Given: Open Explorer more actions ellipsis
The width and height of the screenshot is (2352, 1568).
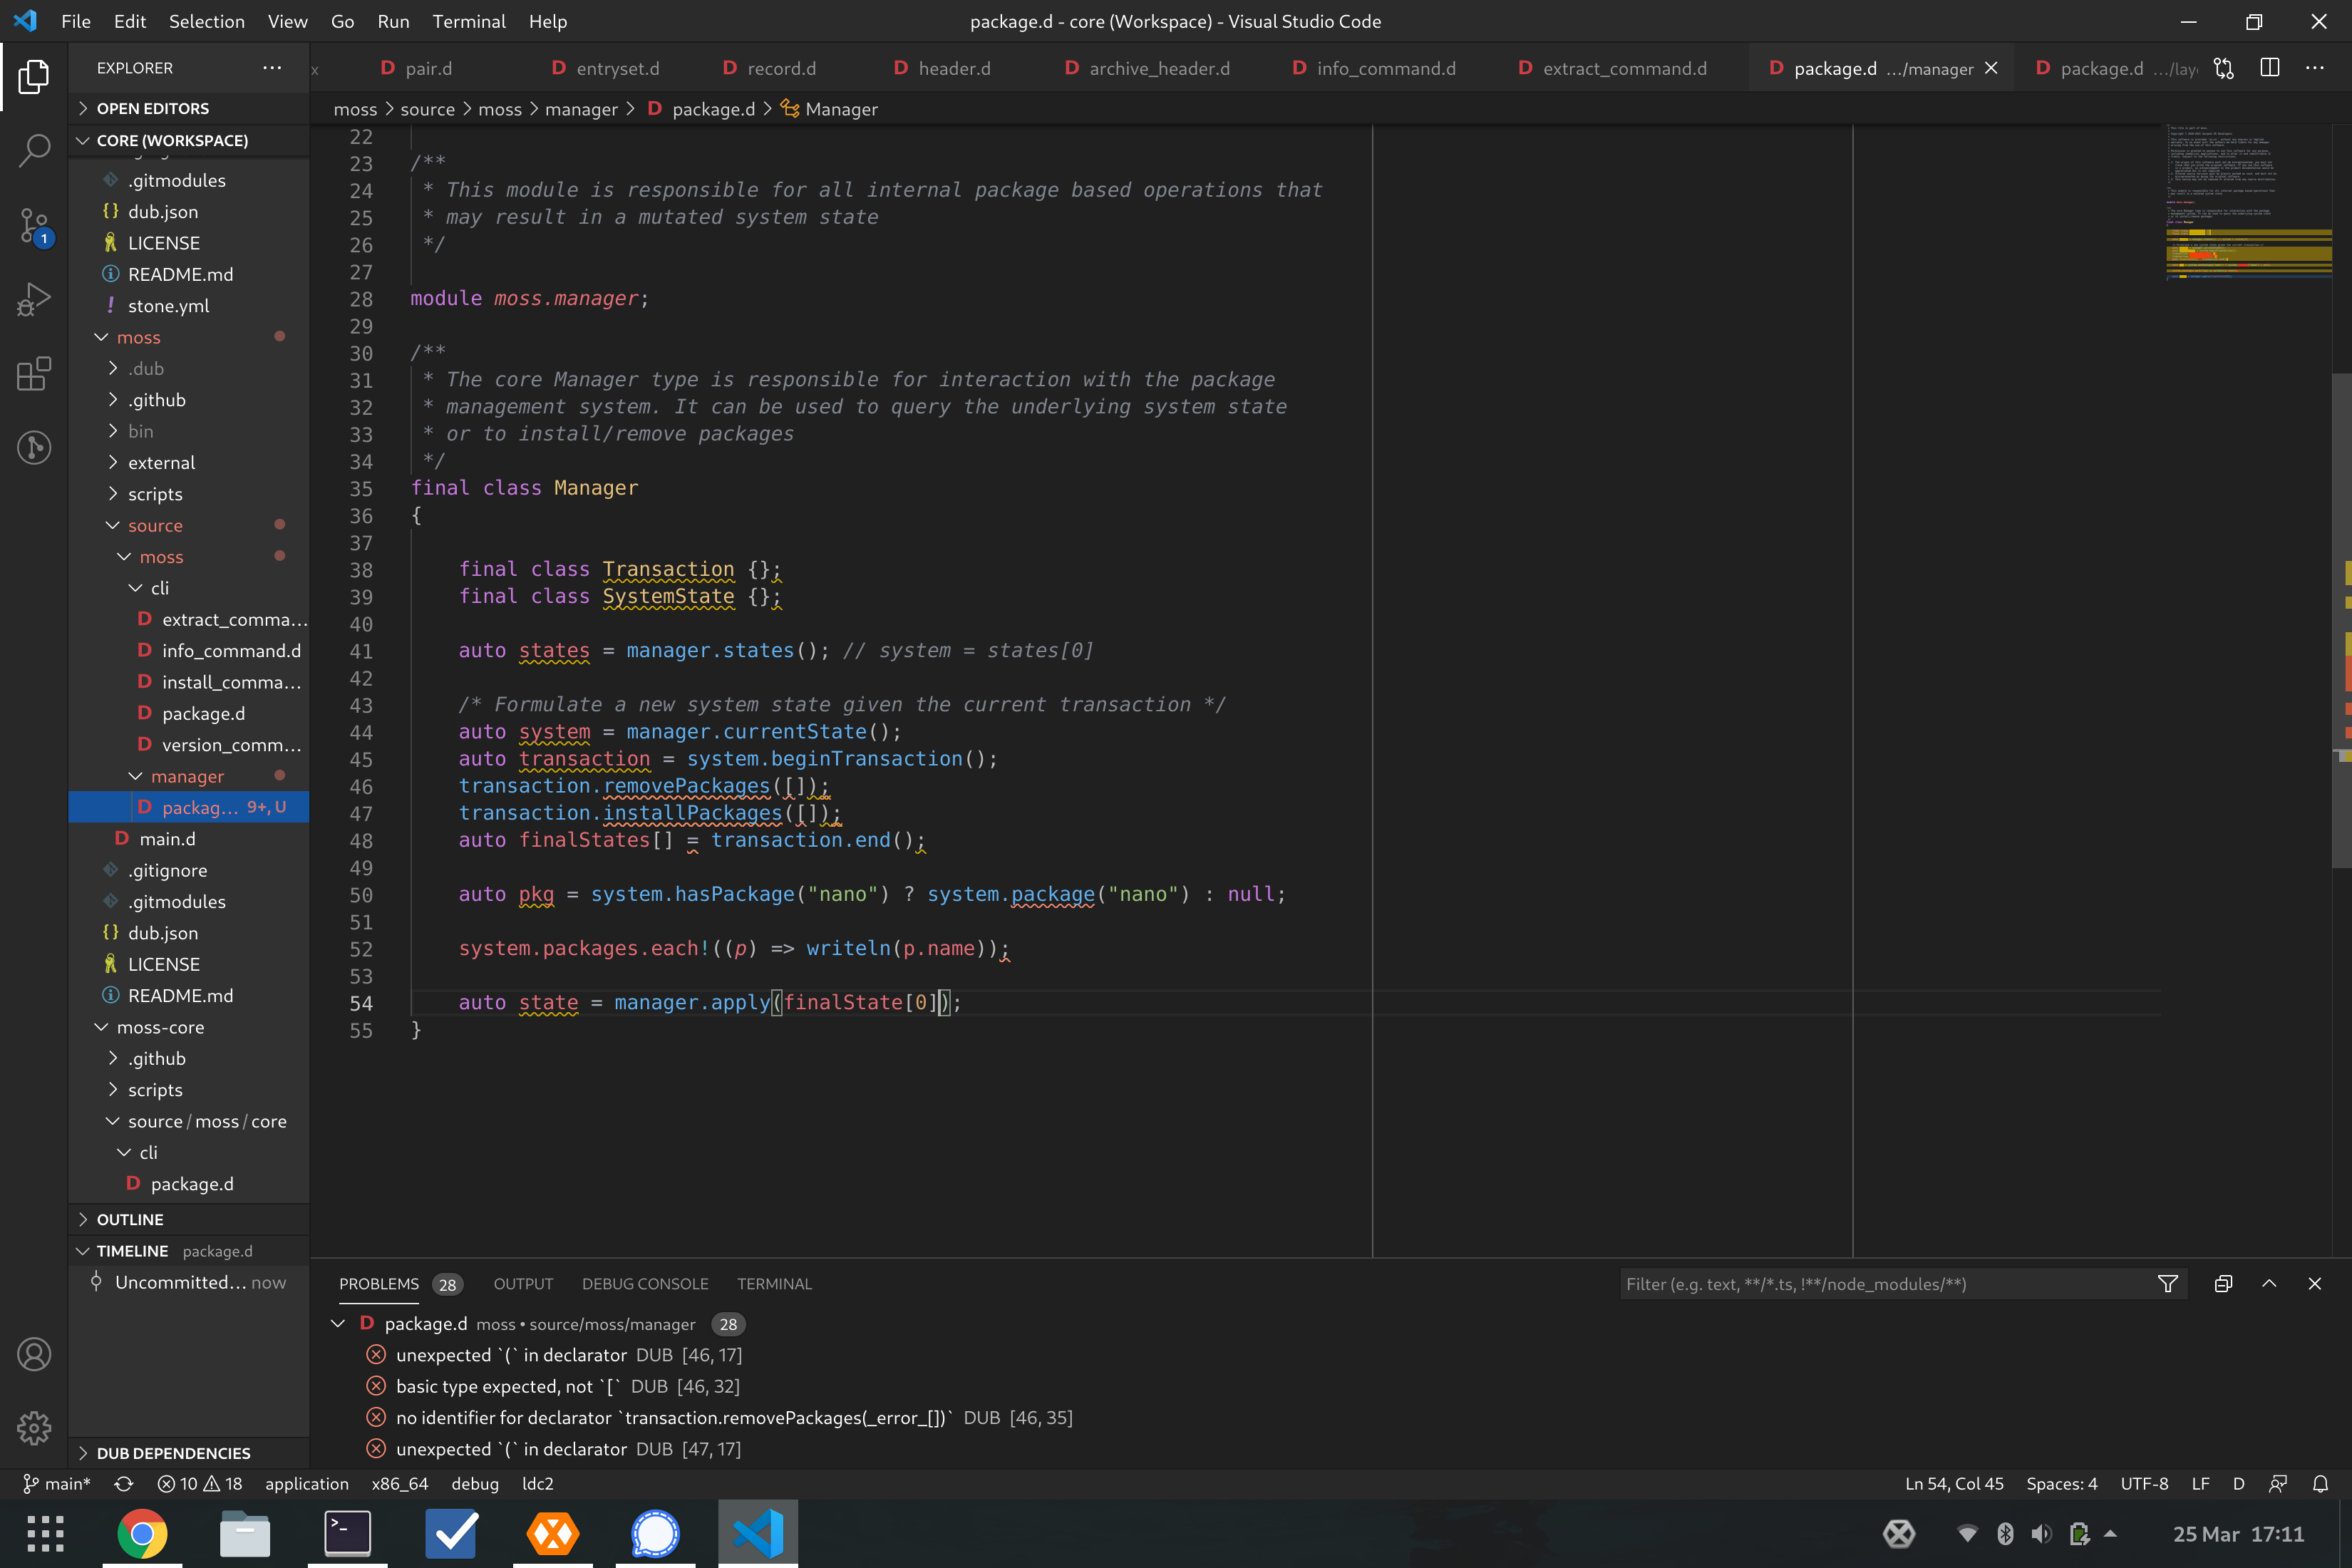Looking at the screenshot, I should click(272, 68).
